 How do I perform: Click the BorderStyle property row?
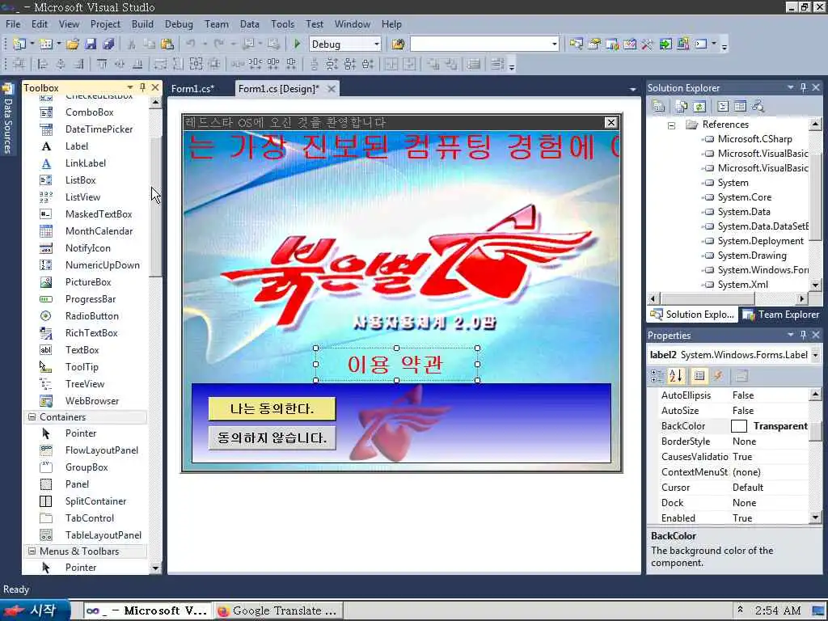coord(729,441)
